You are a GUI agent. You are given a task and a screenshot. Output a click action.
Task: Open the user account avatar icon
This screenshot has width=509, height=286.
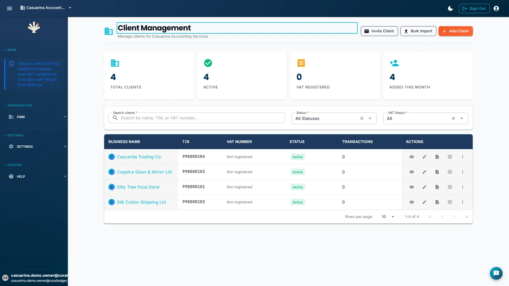pos(496,8)
